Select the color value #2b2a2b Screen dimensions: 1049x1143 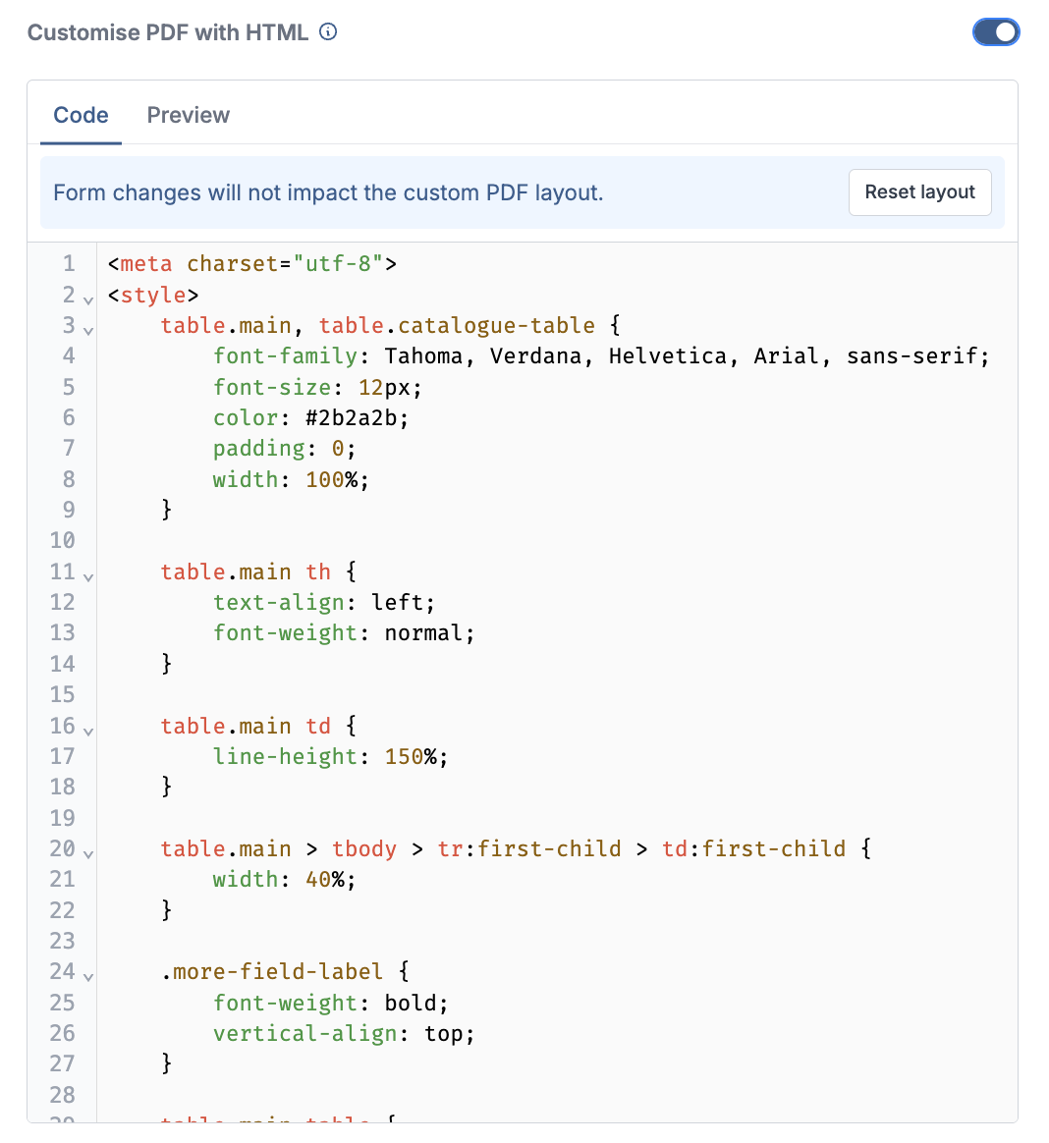352,417
